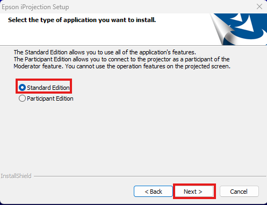Cancel the iProjection installation
267x205 pixels.
coord(239,192)
